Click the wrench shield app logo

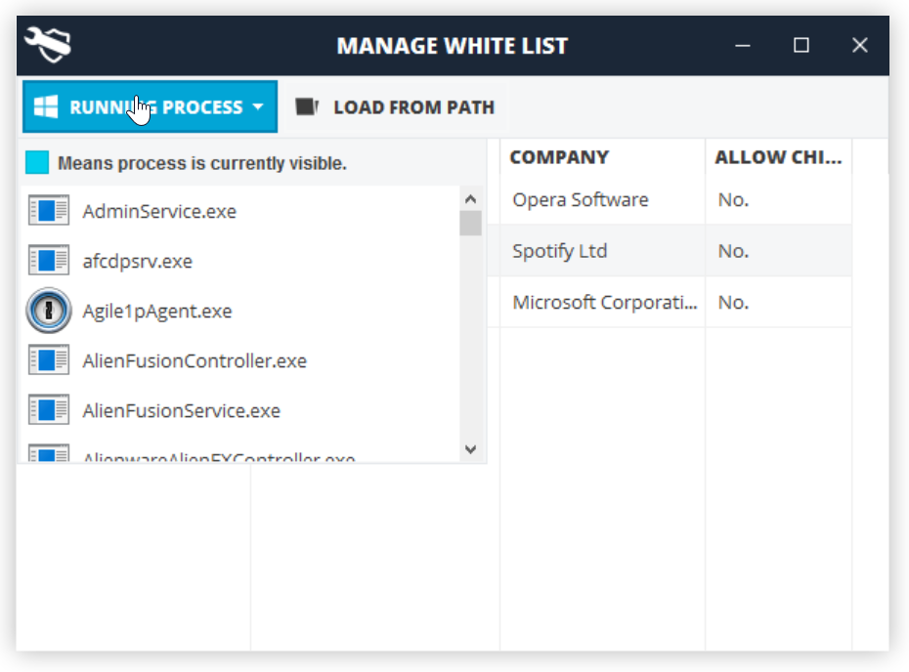point(49,45)
